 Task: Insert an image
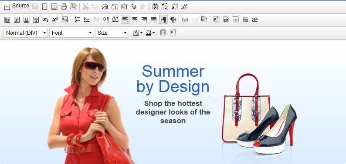pos(216,20)
